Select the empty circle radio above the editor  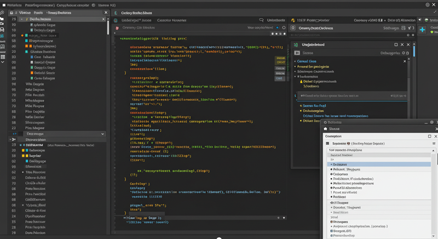(284, 27)
